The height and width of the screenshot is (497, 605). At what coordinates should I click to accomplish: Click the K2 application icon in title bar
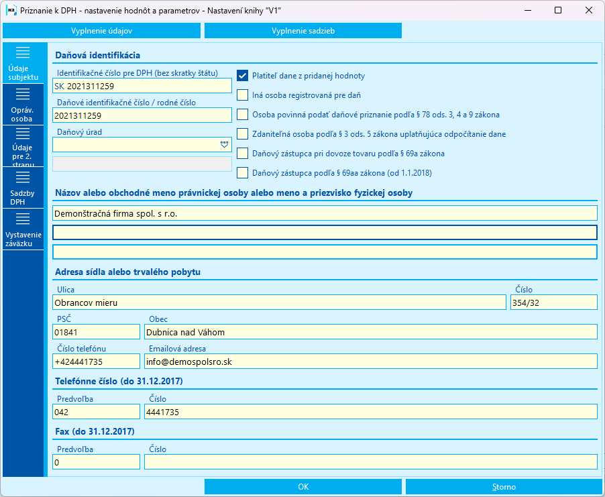11,11
